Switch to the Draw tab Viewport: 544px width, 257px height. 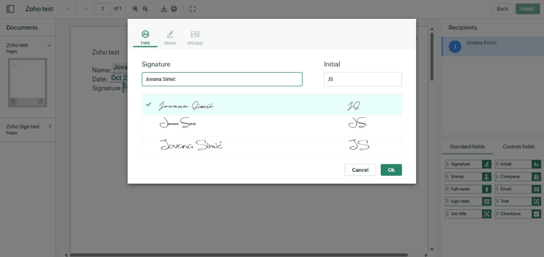(x=170, y=38)
